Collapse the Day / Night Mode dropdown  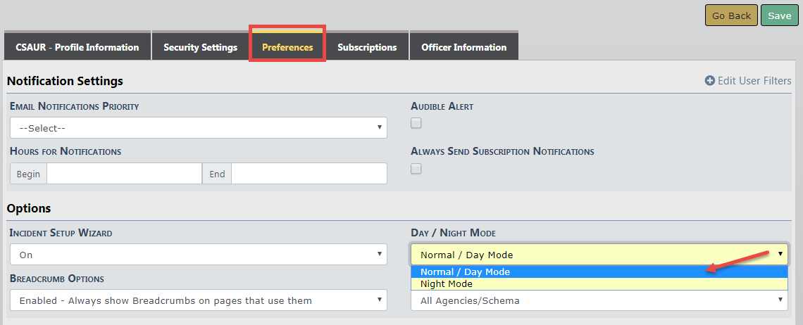(x=599, y=255)
